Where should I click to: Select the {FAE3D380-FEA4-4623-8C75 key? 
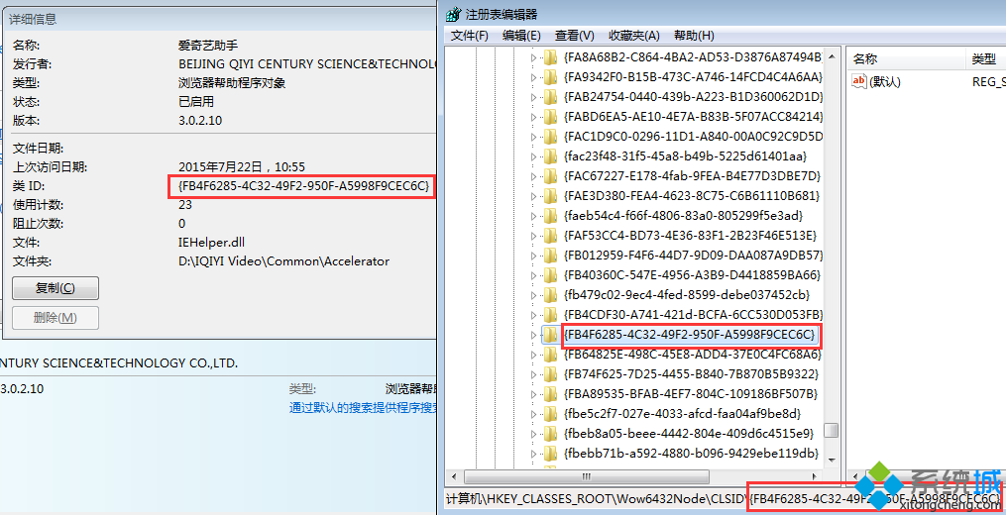point(692,196)
